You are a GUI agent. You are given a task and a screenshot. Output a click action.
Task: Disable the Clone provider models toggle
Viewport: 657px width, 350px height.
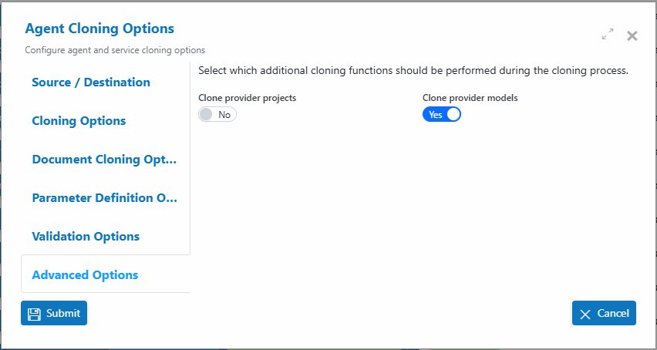[442, 114]
